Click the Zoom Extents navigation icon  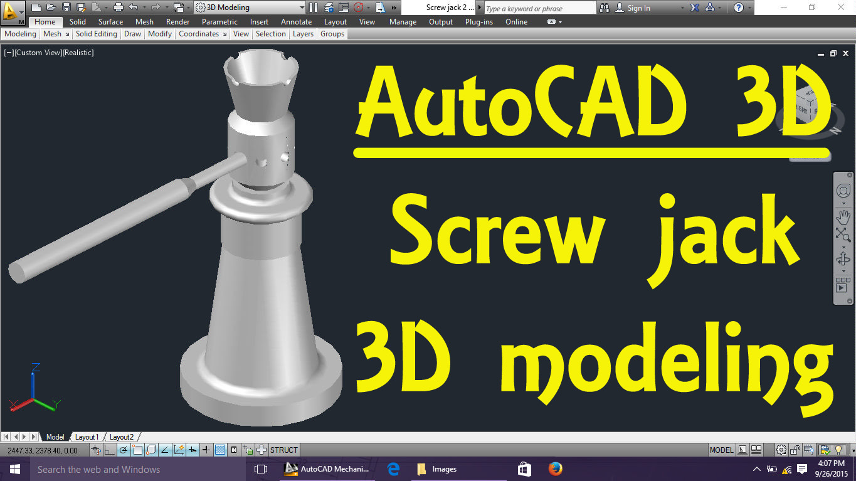point(843,235)
